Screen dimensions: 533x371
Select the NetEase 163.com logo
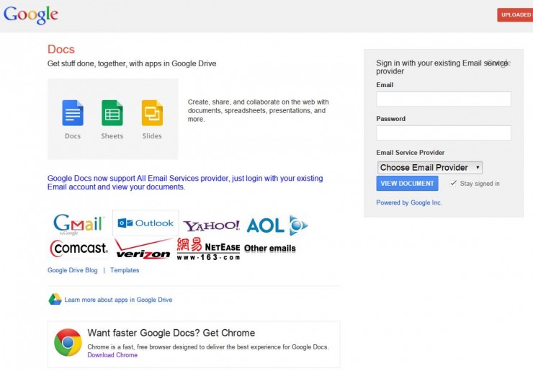point(208,249)
